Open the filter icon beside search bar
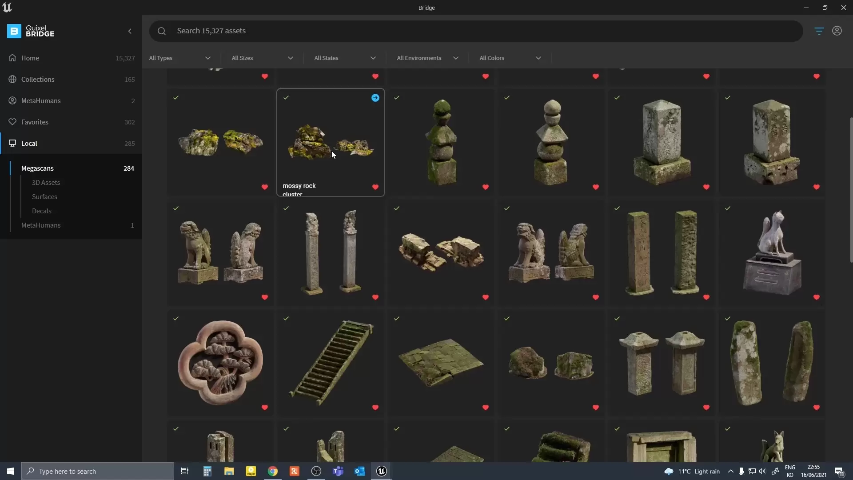The width and height of the screenshot is (853, 480). tap(819, 31)
